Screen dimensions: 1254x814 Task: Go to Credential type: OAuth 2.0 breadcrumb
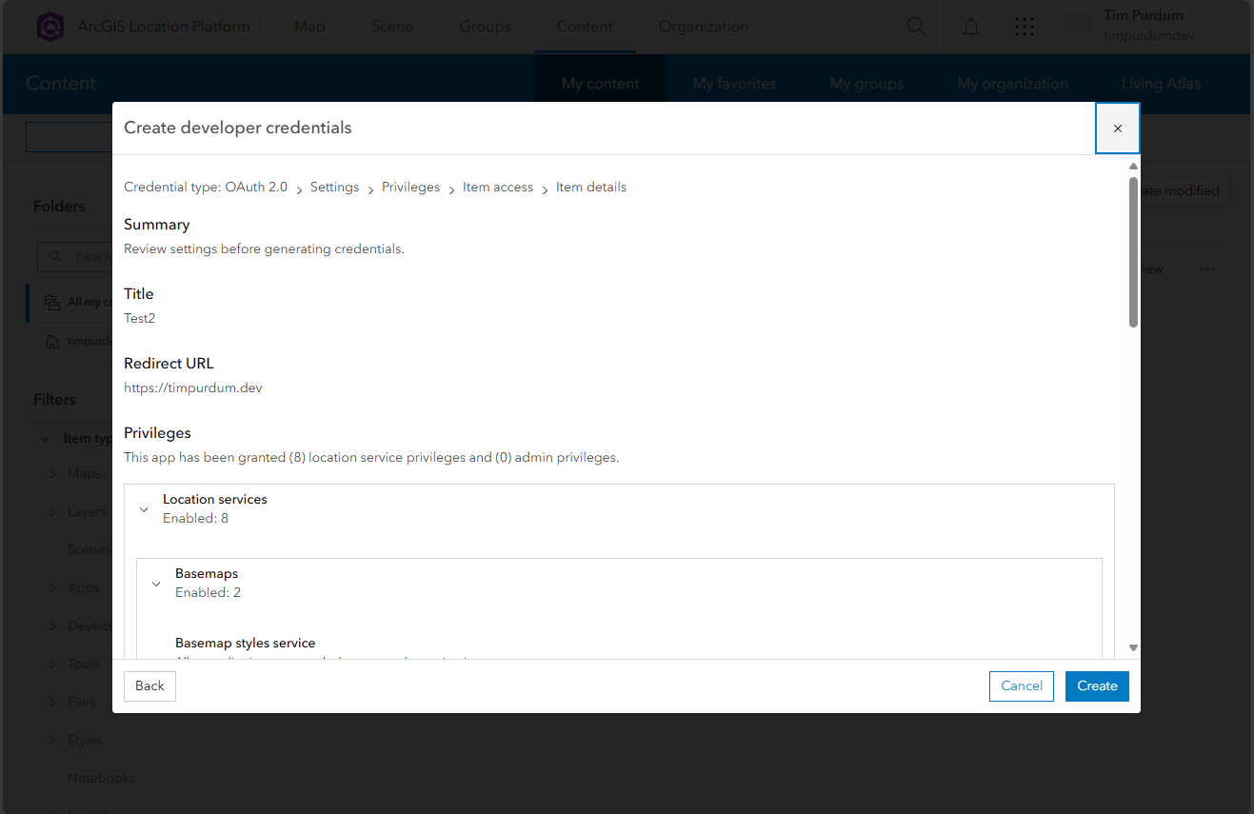(206, 188)
